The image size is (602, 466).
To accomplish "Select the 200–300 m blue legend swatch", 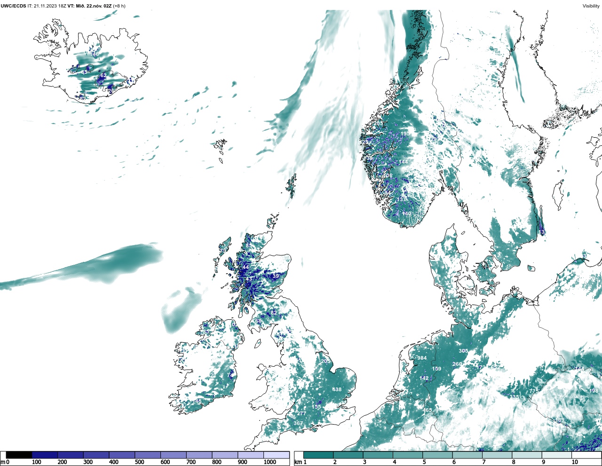I will coord(71,455).
